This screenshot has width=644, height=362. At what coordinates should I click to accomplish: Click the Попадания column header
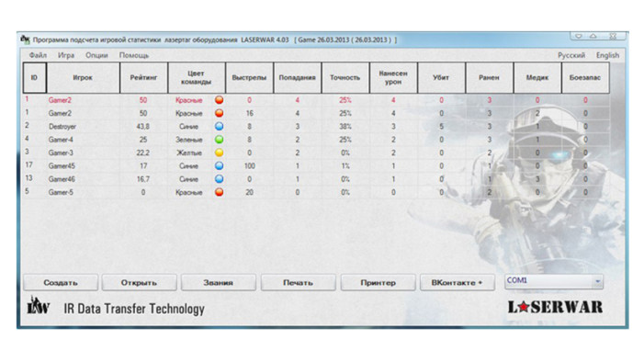[x=298, y=78]
